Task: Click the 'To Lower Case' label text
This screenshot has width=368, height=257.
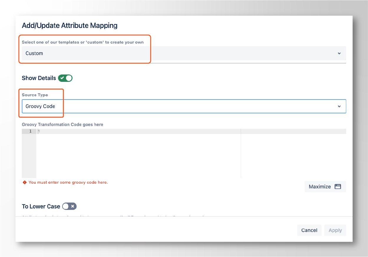Action: 41,206
